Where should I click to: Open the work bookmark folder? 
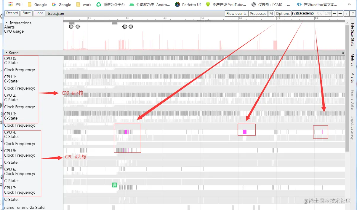point(84,4)
